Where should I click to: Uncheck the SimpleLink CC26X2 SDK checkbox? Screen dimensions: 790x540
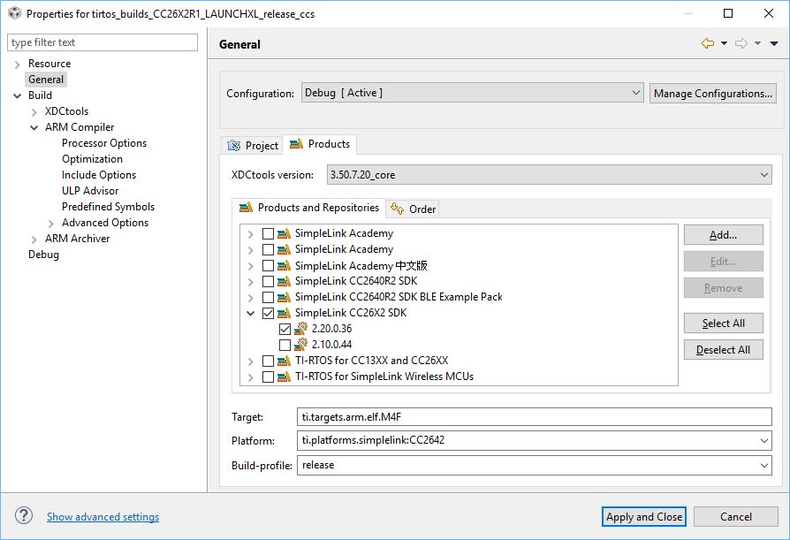coord(268,313)
